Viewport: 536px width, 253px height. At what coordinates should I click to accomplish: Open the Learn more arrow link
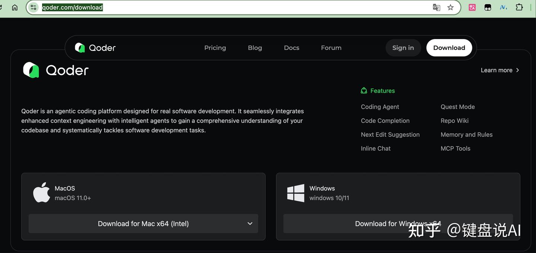[x=500, y=70]
